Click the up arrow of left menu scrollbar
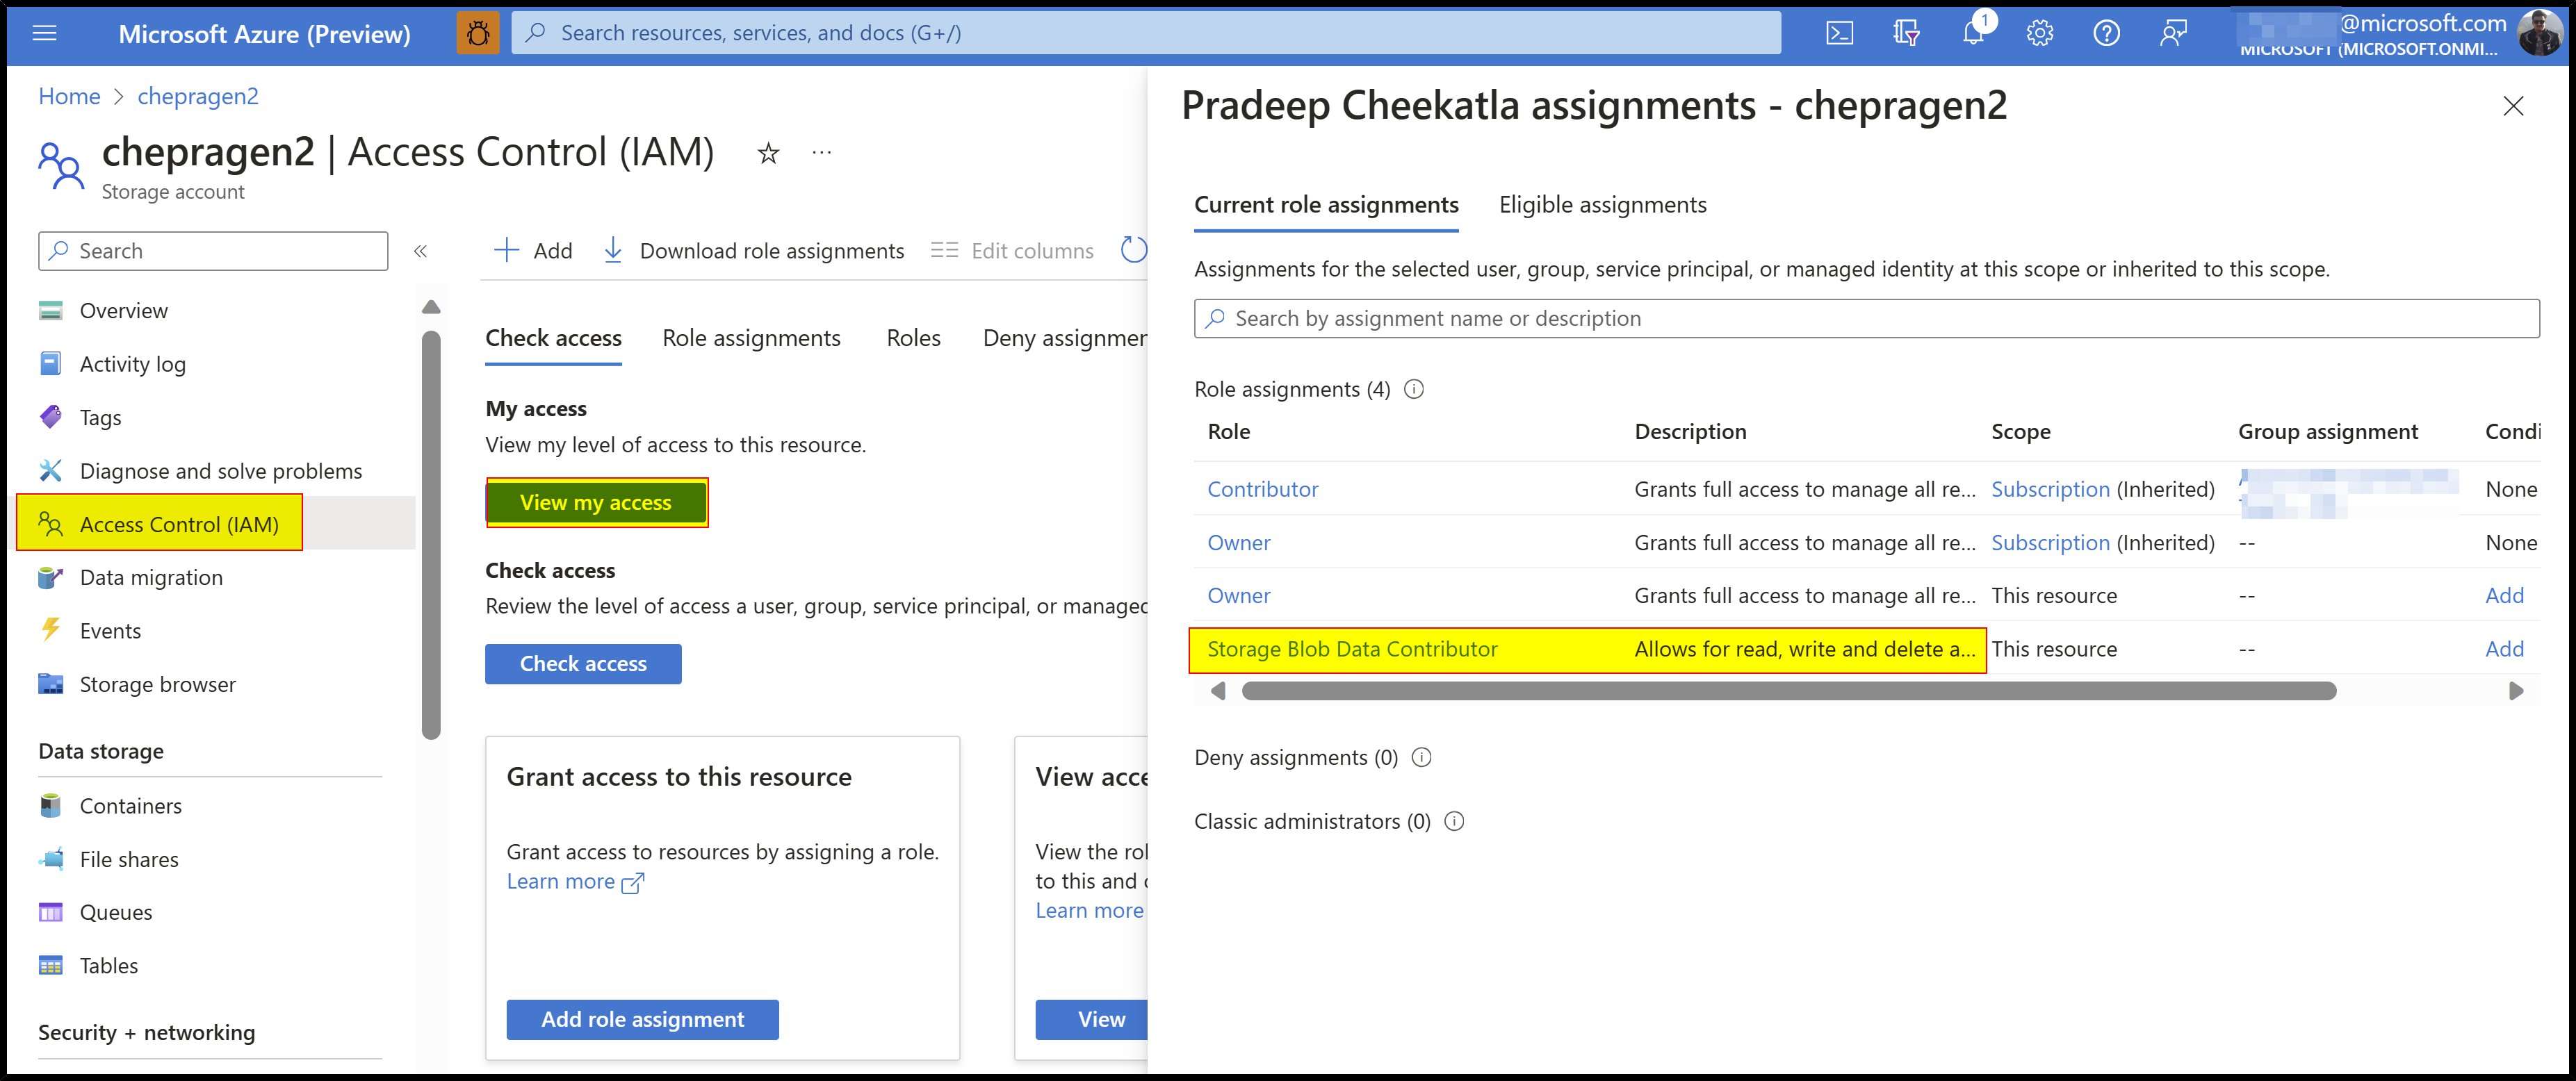2576x1081 pixels. point(431,306)
